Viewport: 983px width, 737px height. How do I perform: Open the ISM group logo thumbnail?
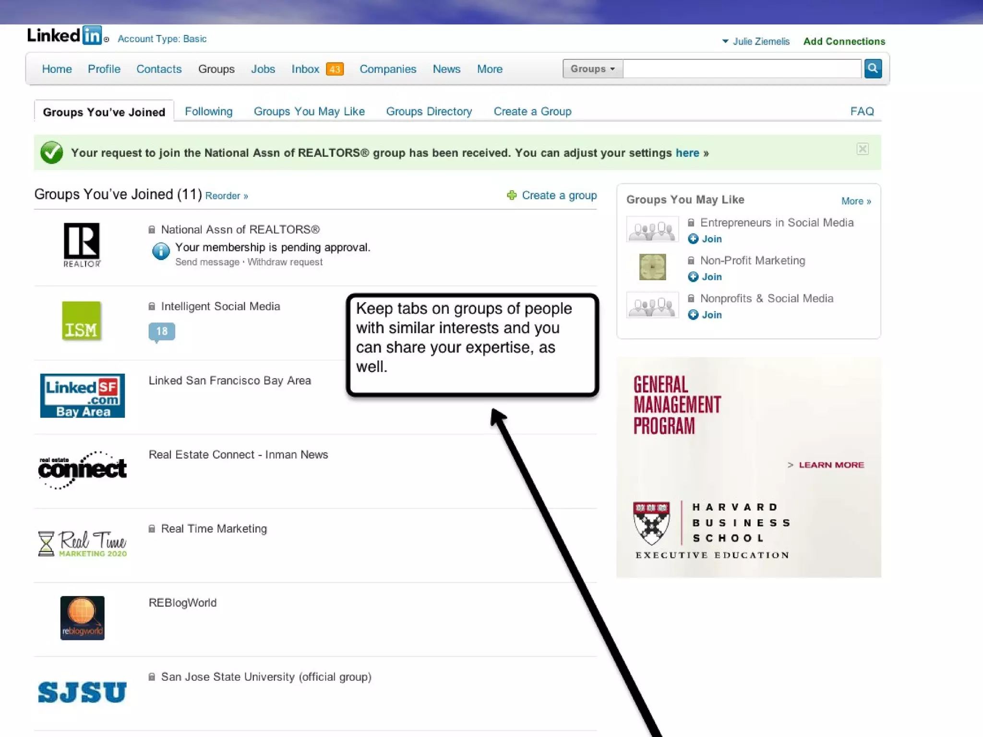[82, 321]
